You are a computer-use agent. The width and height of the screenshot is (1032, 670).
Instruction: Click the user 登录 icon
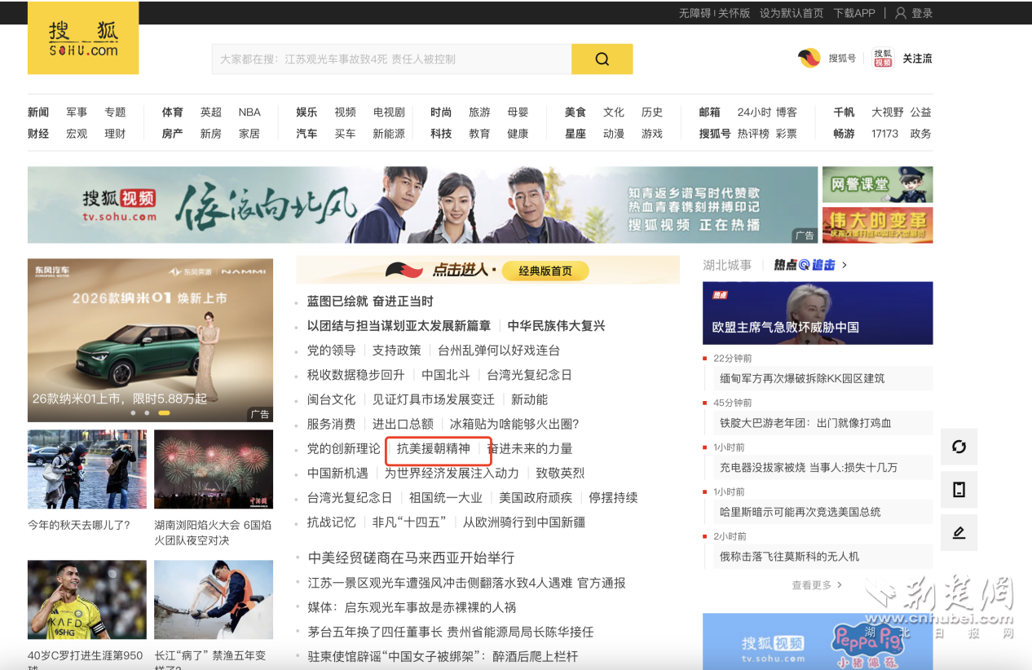click(x=901, y=13)
